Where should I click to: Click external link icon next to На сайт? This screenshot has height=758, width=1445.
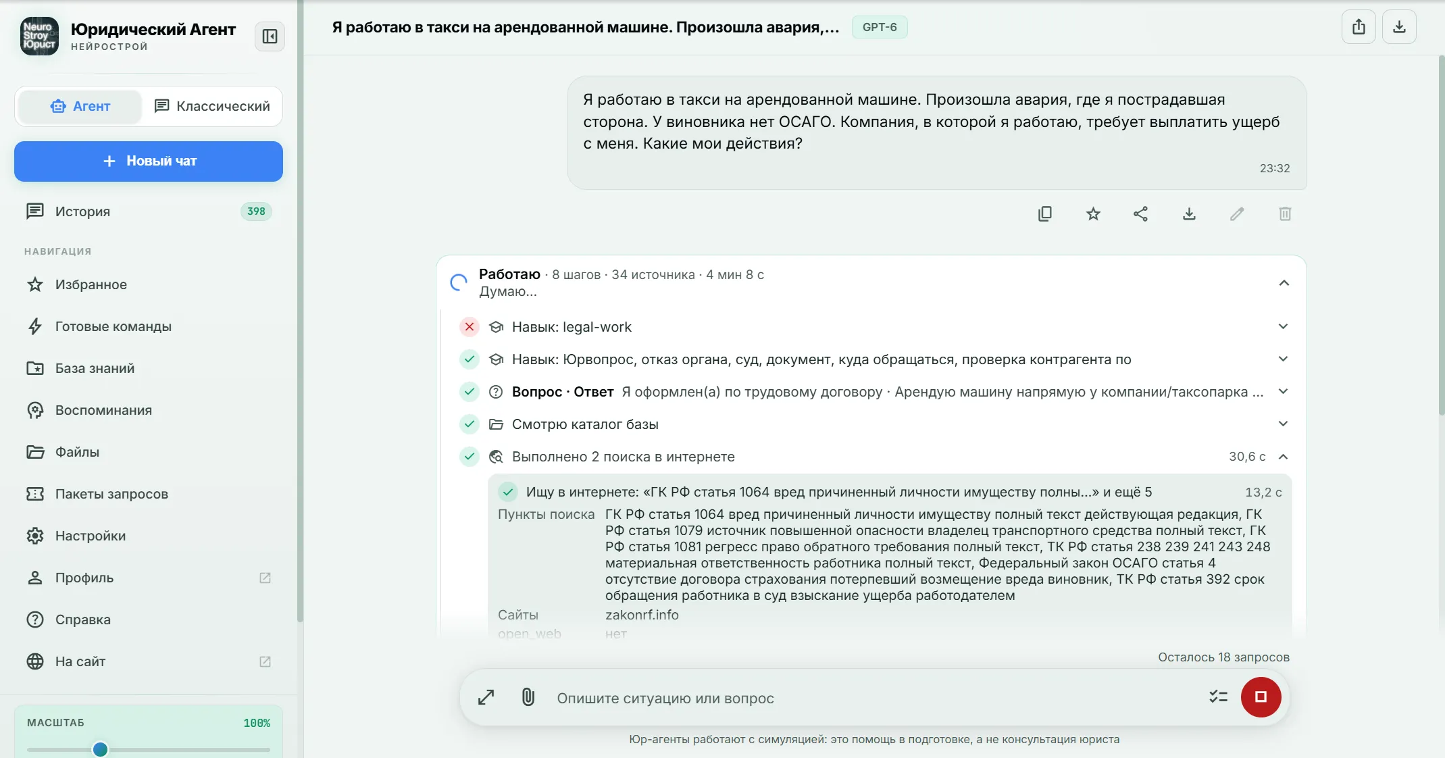point(265,661)
